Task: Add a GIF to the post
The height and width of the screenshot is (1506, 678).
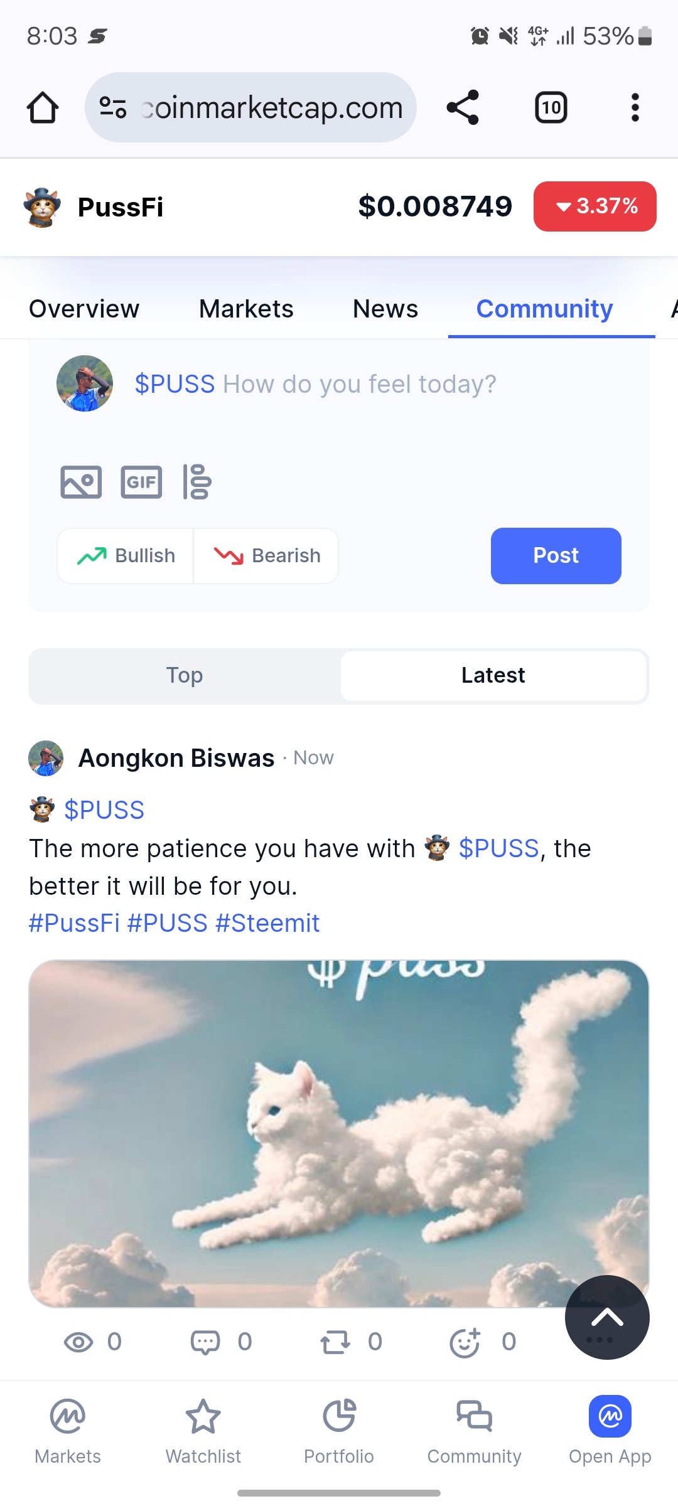Action: (141, 482)
